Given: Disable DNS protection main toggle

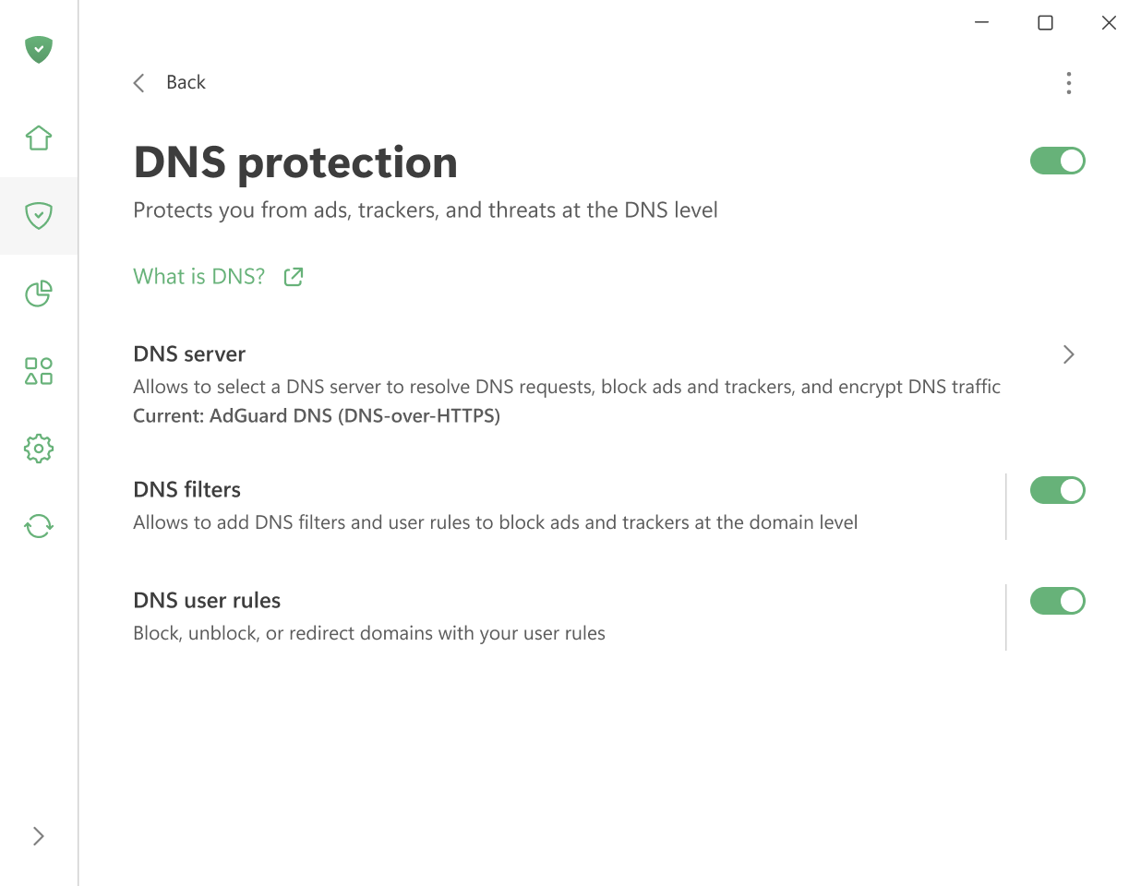Looking at the screenshot, I should coord(1058,160).
